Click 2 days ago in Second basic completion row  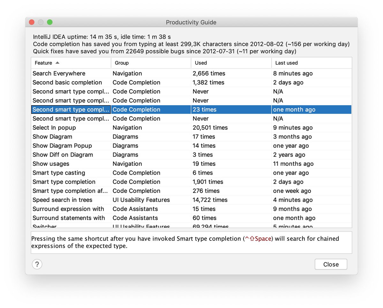coord(312,82)
